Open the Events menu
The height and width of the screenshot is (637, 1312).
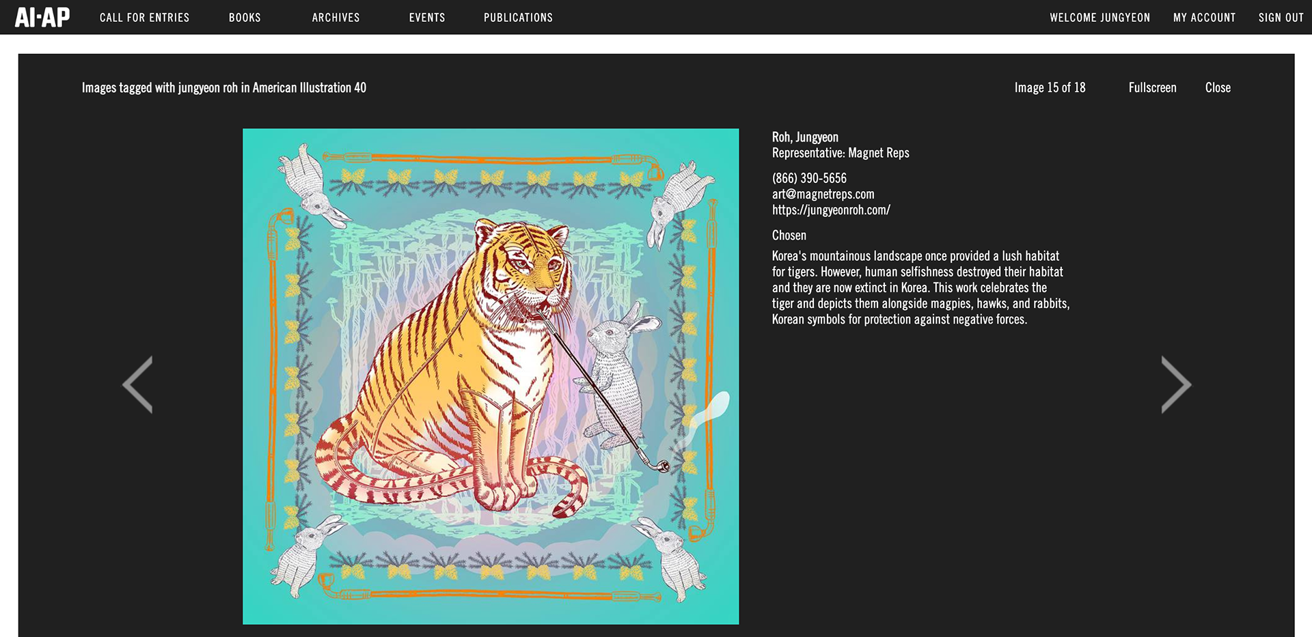pos(427,18)
